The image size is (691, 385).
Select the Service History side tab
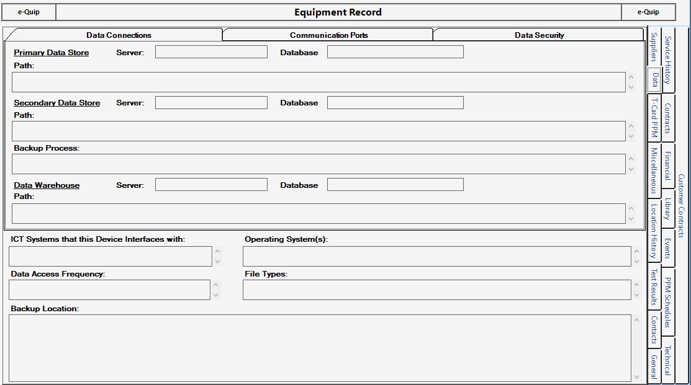(x=667, y=60)
